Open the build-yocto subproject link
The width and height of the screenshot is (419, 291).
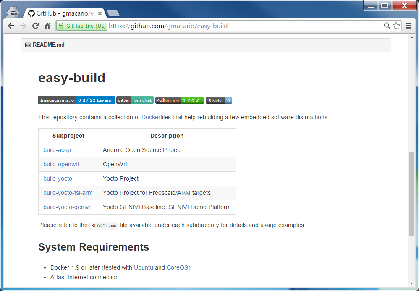[x=58, y=178]
